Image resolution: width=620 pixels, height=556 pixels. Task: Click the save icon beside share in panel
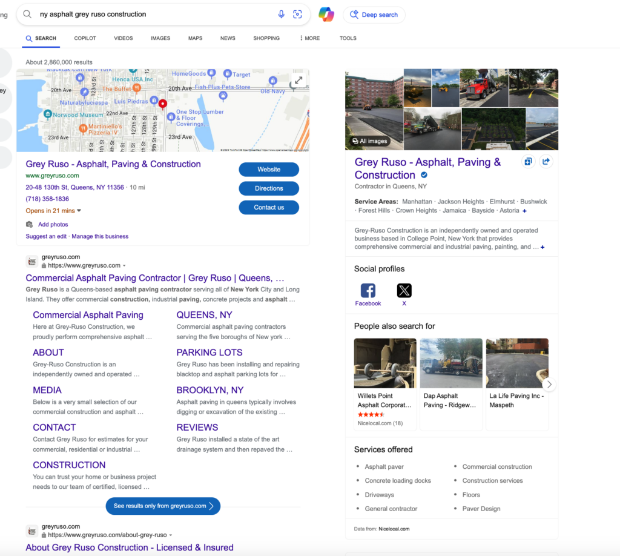coord(528,162)
